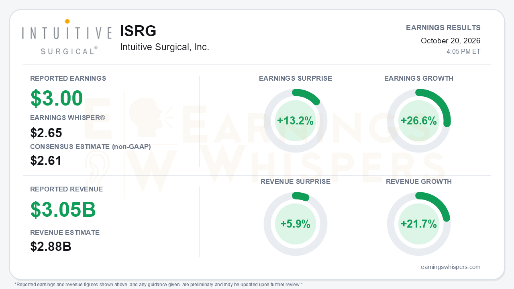514x289 pixels.
Task: Click the '4:05 PM ET' time
Action: point(463,52)
